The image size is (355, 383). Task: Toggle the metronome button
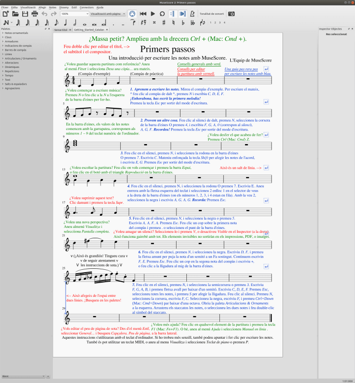pos(192,14)
